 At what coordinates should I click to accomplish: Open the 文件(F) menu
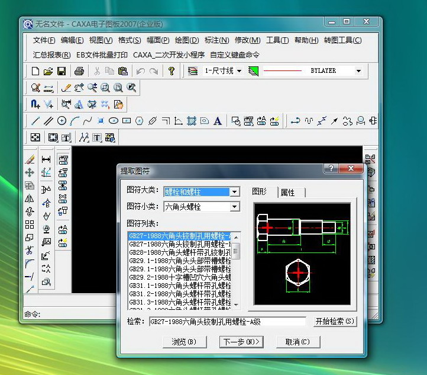pyautogui.click(x=44, y=40)
